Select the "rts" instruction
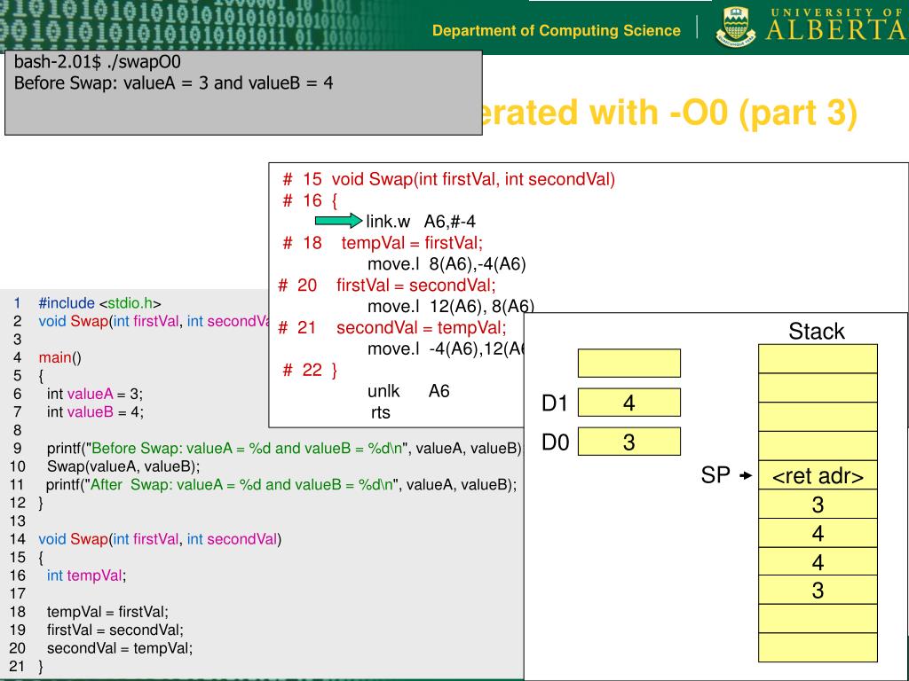909x681 pixels. [380, 412]
